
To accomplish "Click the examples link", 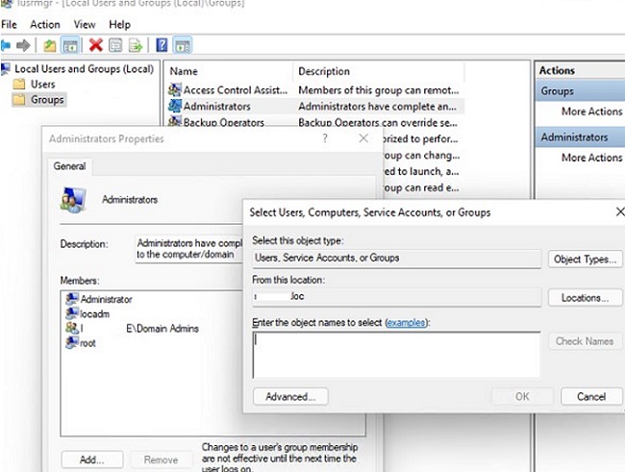I will pyautogui.click(x=404, y=323).
